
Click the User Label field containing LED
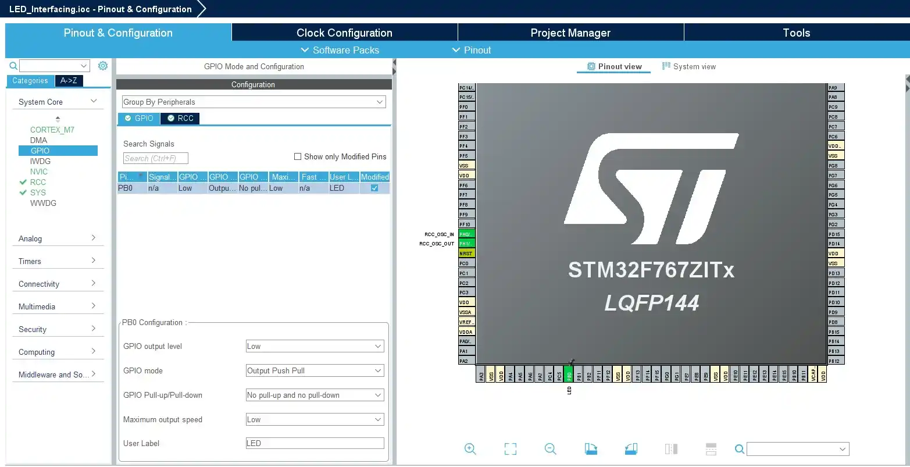click(x=315, y=443)
